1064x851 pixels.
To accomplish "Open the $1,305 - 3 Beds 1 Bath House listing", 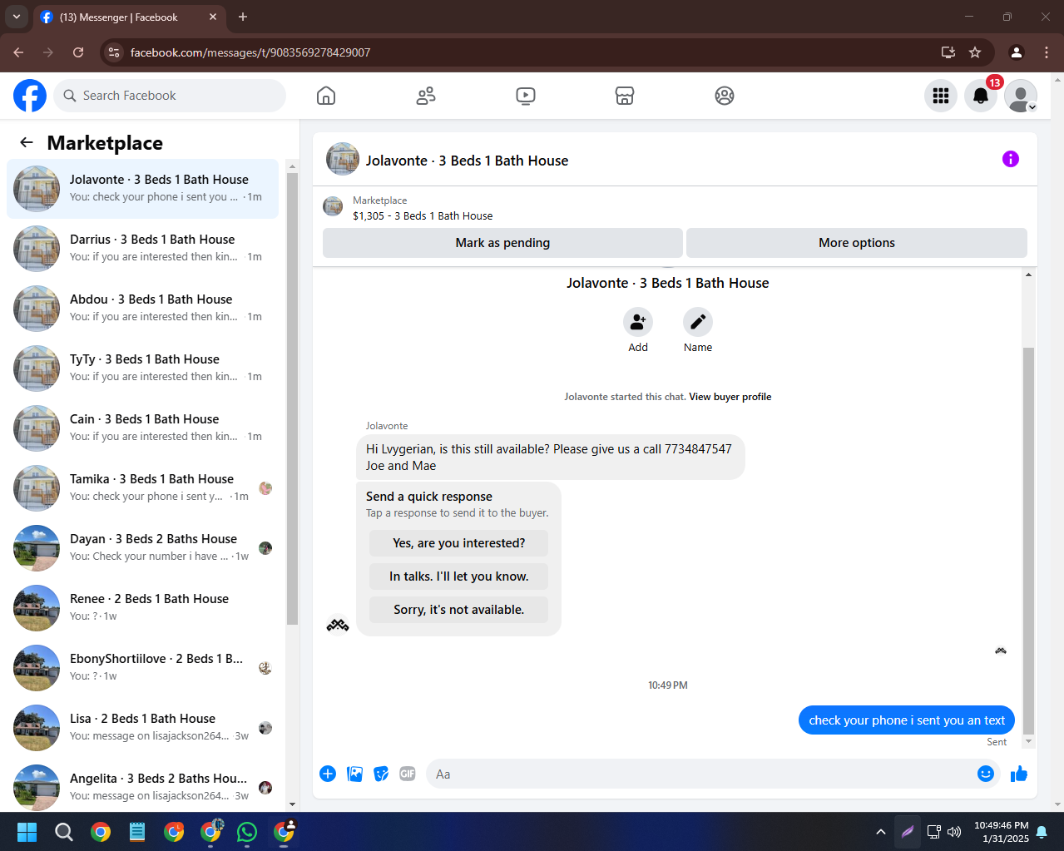I will coord(423,216).
